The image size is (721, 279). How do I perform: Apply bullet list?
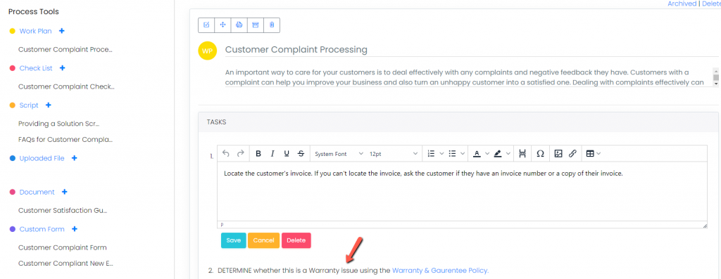pos(452,154)
